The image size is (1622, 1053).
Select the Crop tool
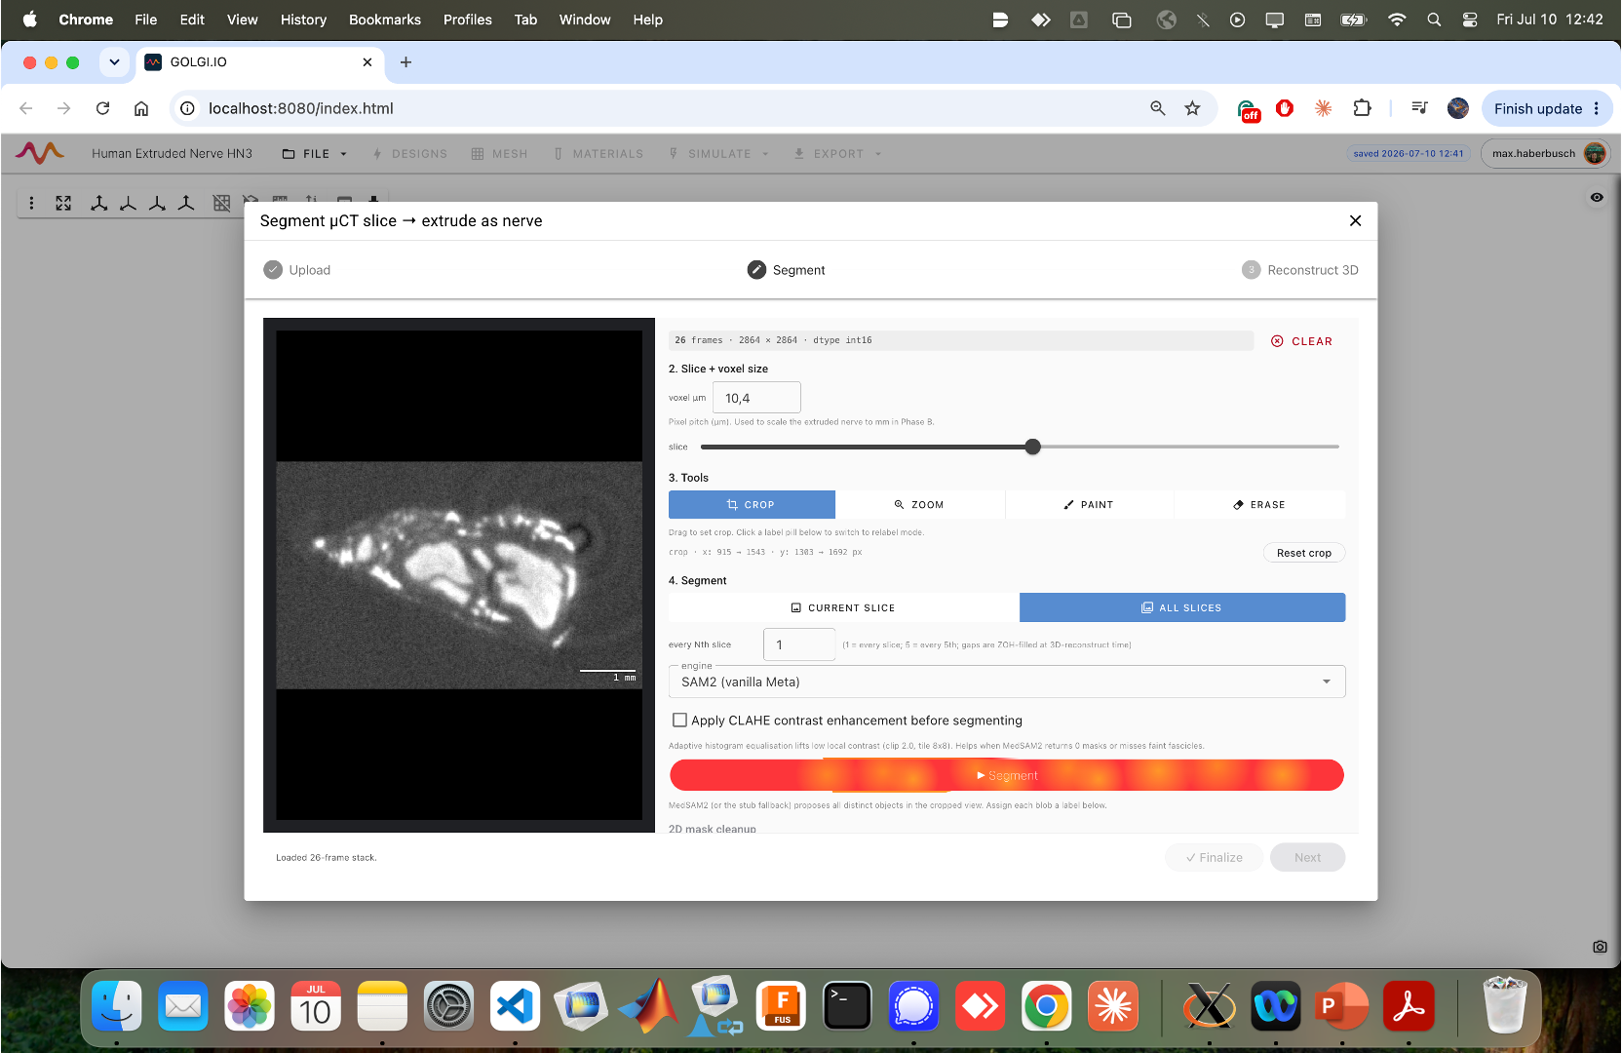click(x=752, y=505)
